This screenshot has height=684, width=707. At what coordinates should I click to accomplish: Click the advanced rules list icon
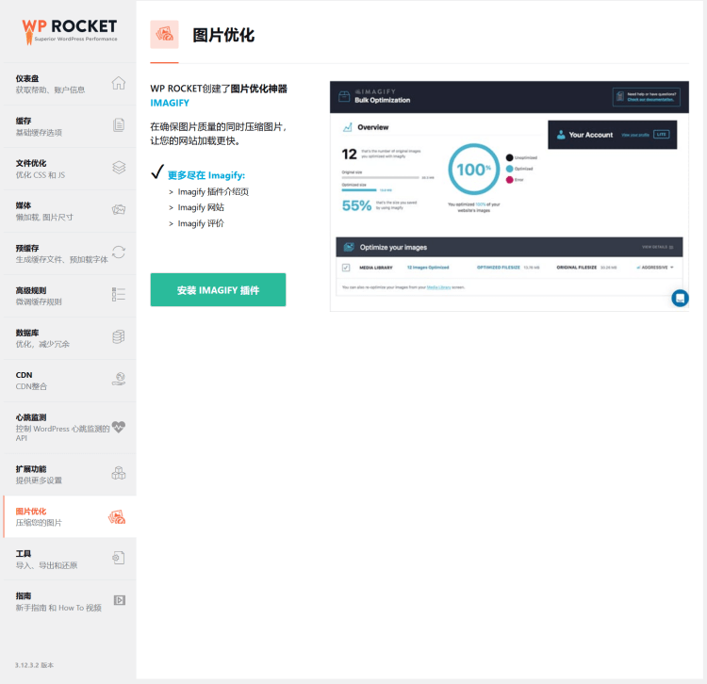point(119,294)
